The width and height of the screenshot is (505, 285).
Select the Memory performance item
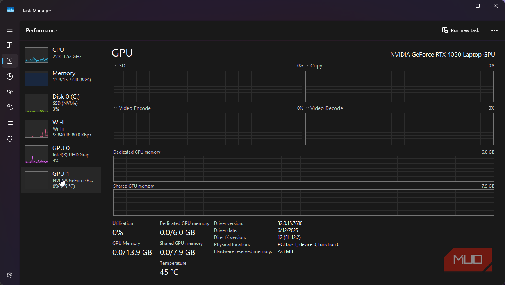(61, 78)
